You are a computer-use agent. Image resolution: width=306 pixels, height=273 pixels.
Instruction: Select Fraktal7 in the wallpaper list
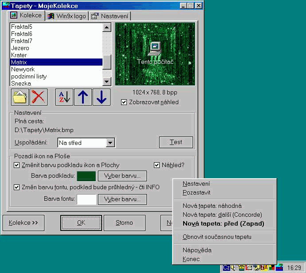(56, 41)
